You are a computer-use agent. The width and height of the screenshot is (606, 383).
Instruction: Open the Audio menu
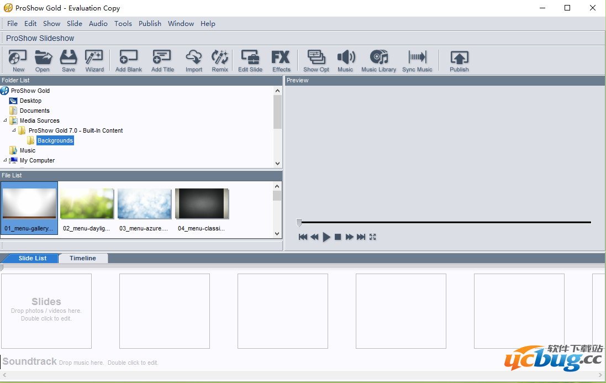[98, 24]
